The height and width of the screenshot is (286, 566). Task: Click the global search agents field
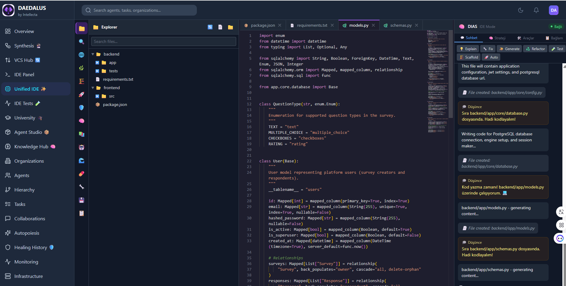[139, 10]
